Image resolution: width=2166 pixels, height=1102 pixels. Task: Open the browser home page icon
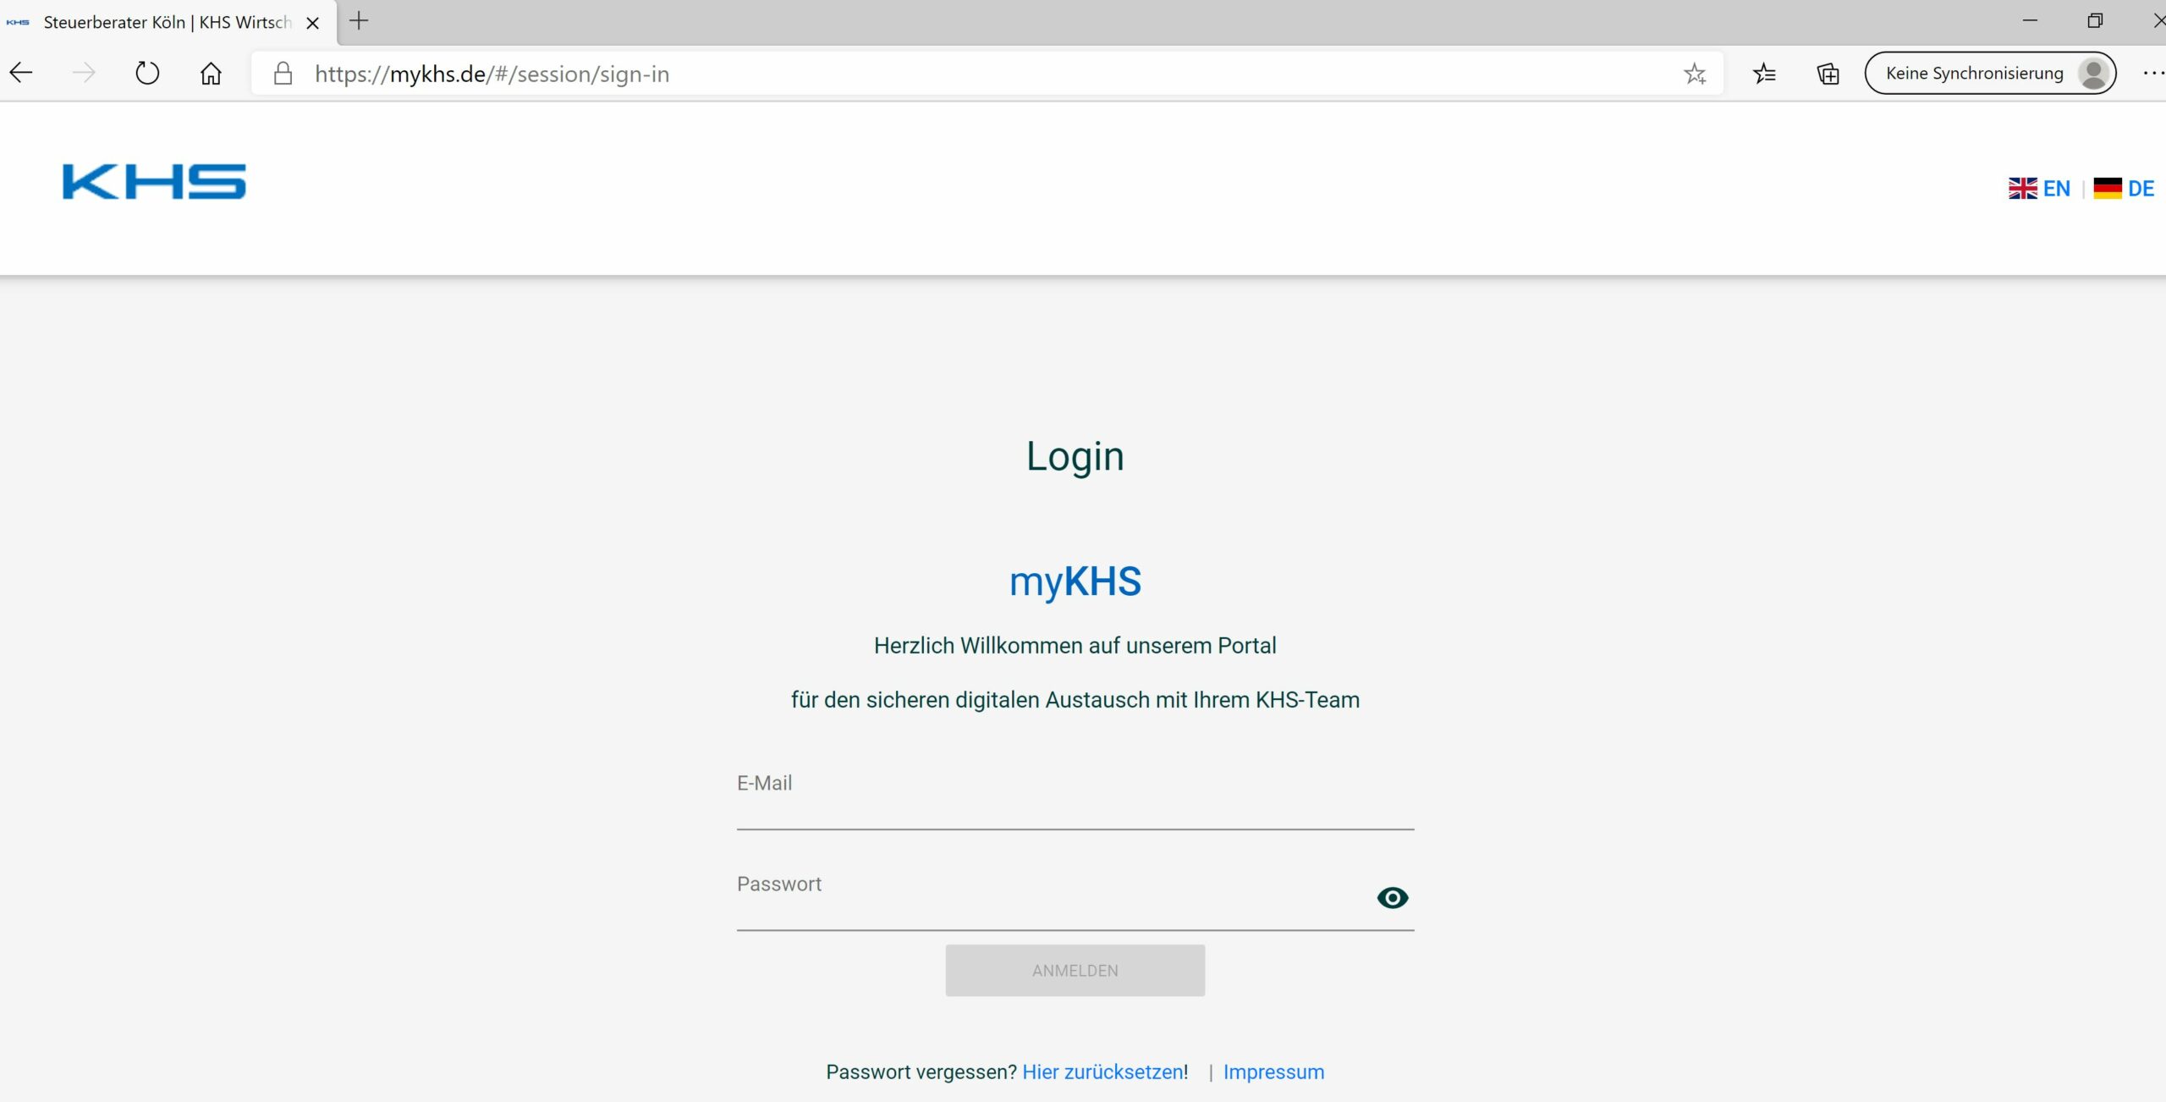click(x=211, y=73)
